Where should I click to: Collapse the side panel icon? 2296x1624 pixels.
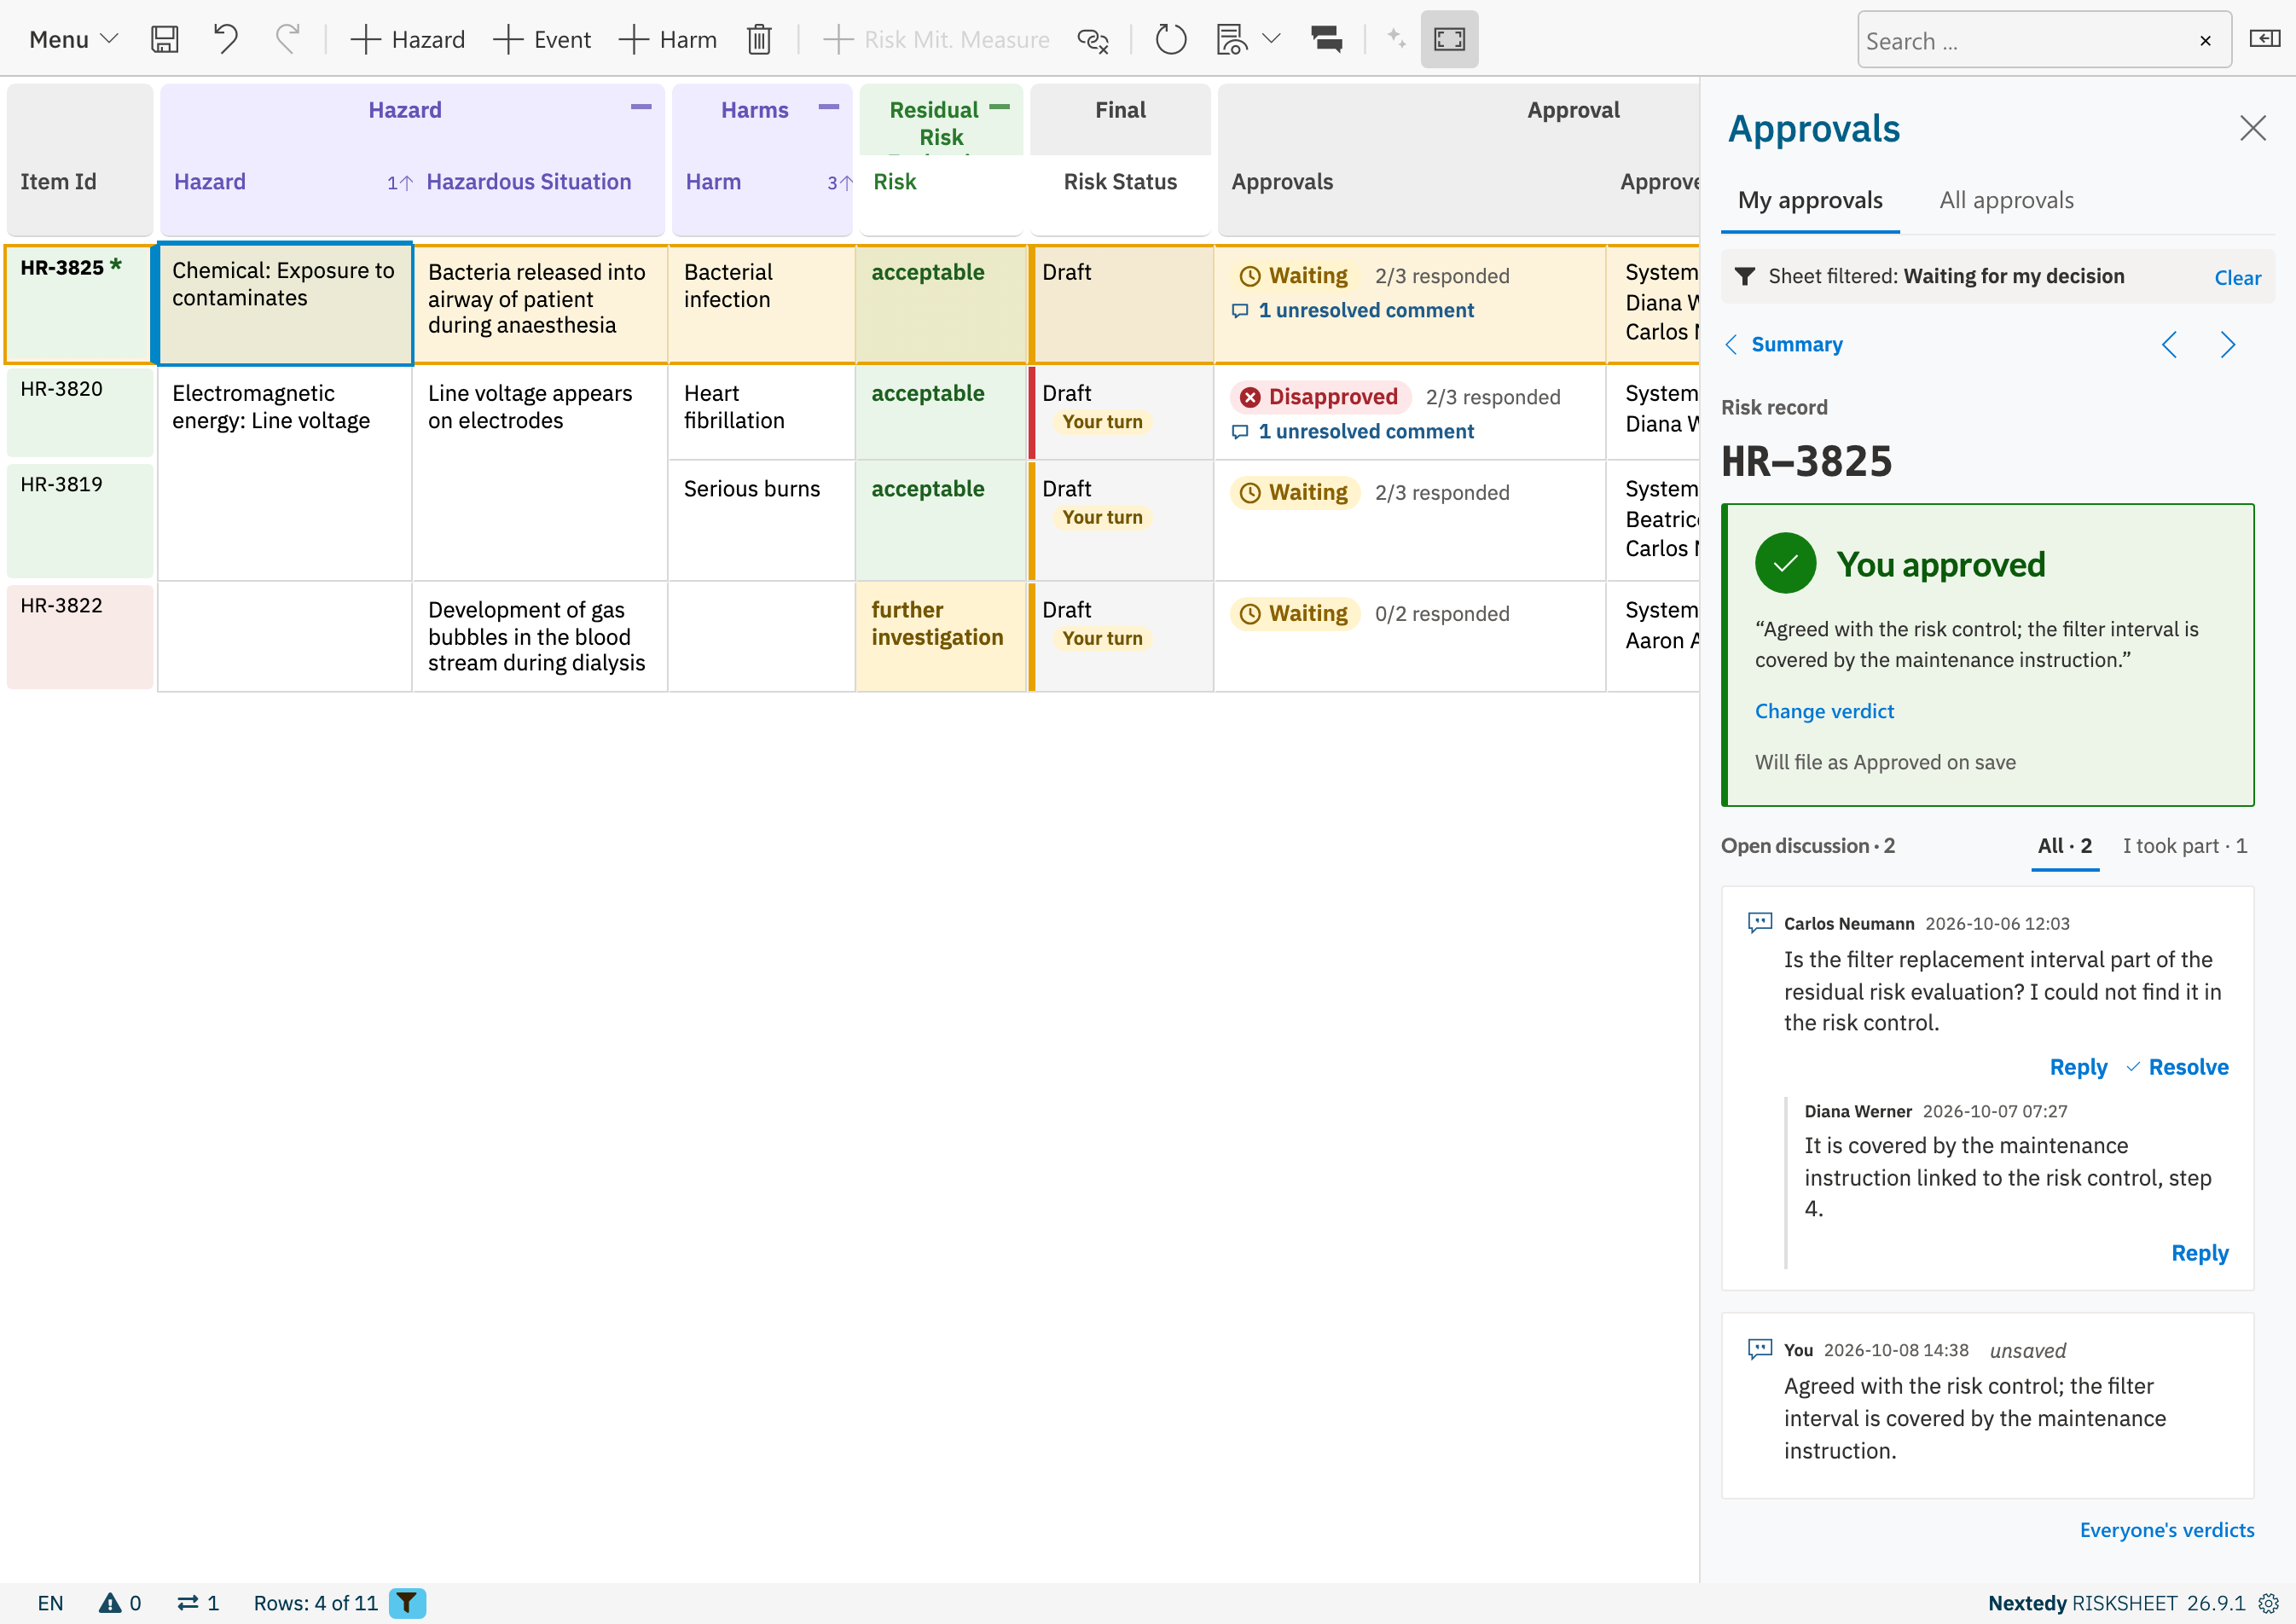click(2264, 39)
